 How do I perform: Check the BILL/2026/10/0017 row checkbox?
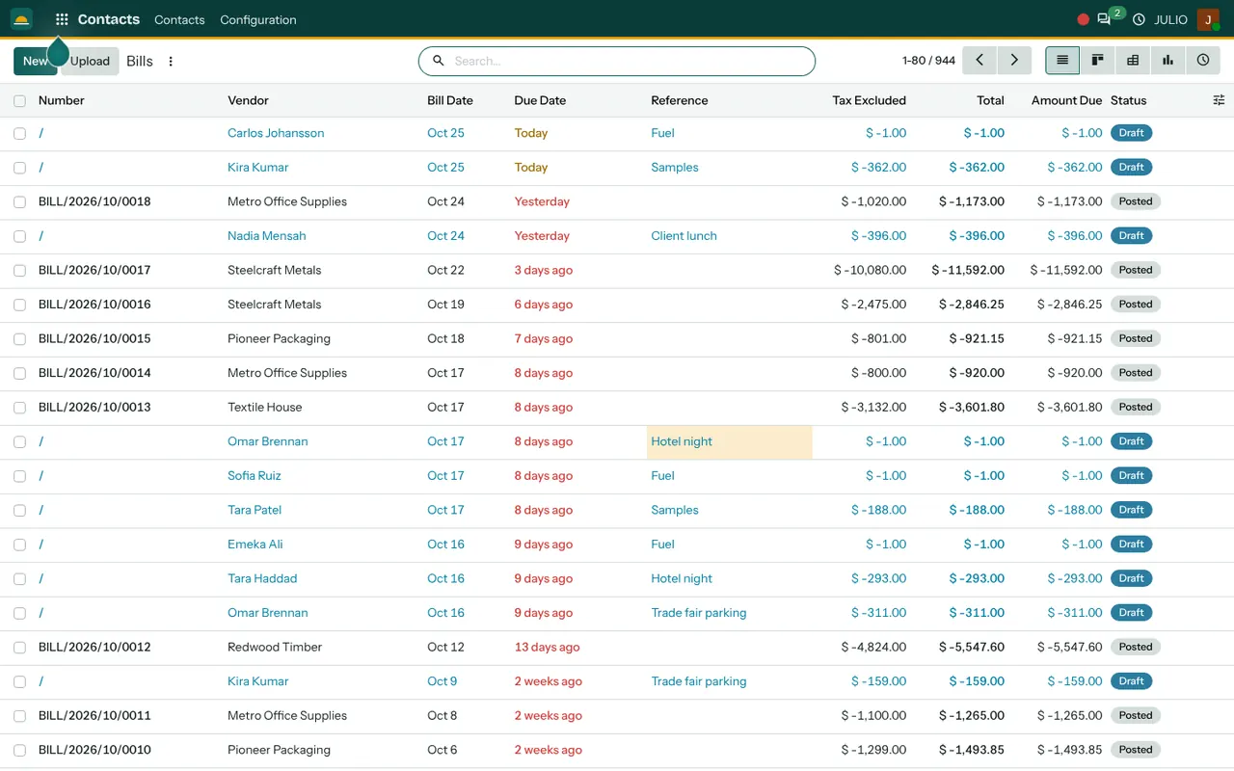click(19, 270)
